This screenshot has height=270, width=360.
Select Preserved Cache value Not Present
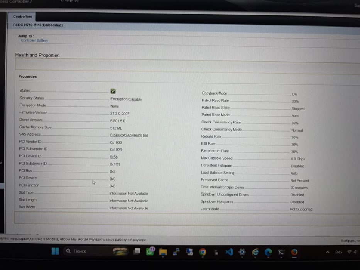[300, 181]
